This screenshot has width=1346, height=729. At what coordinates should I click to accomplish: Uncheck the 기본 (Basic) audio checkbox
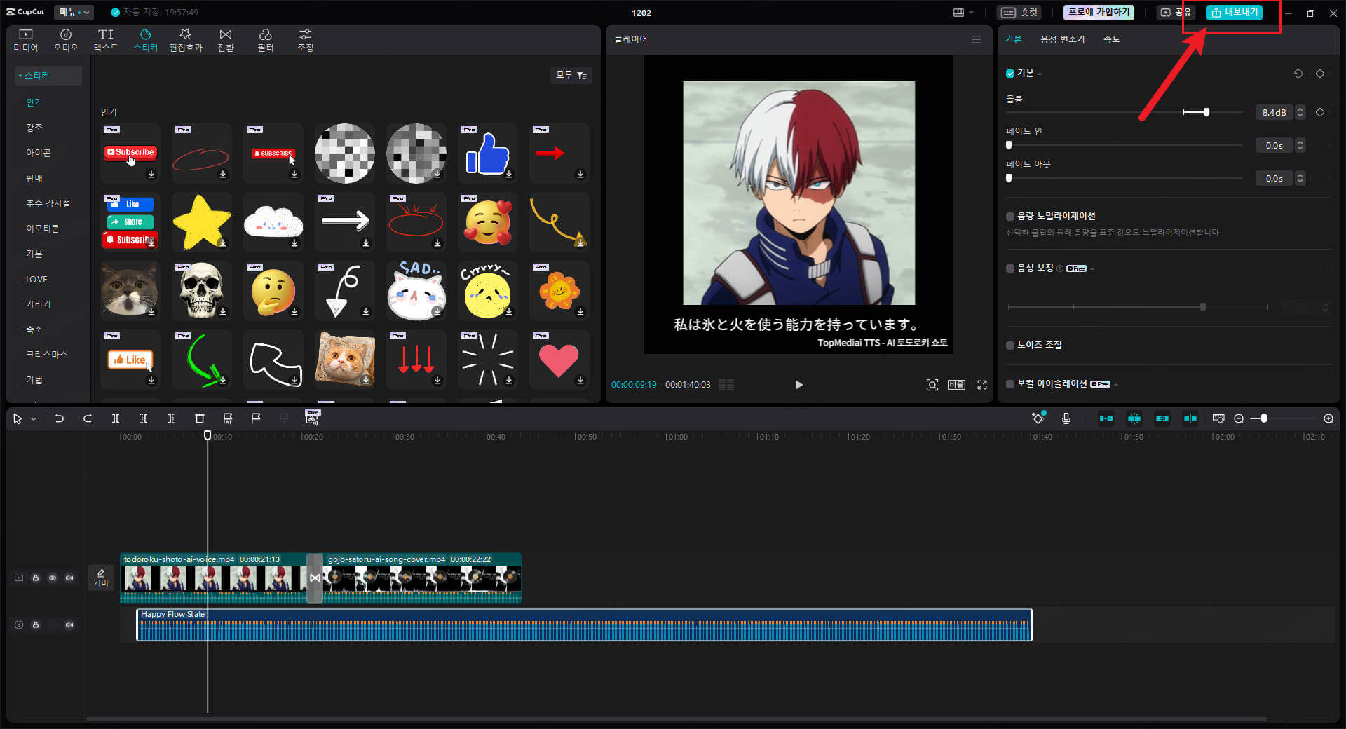pyautogui.click(x=1010, y=74)
